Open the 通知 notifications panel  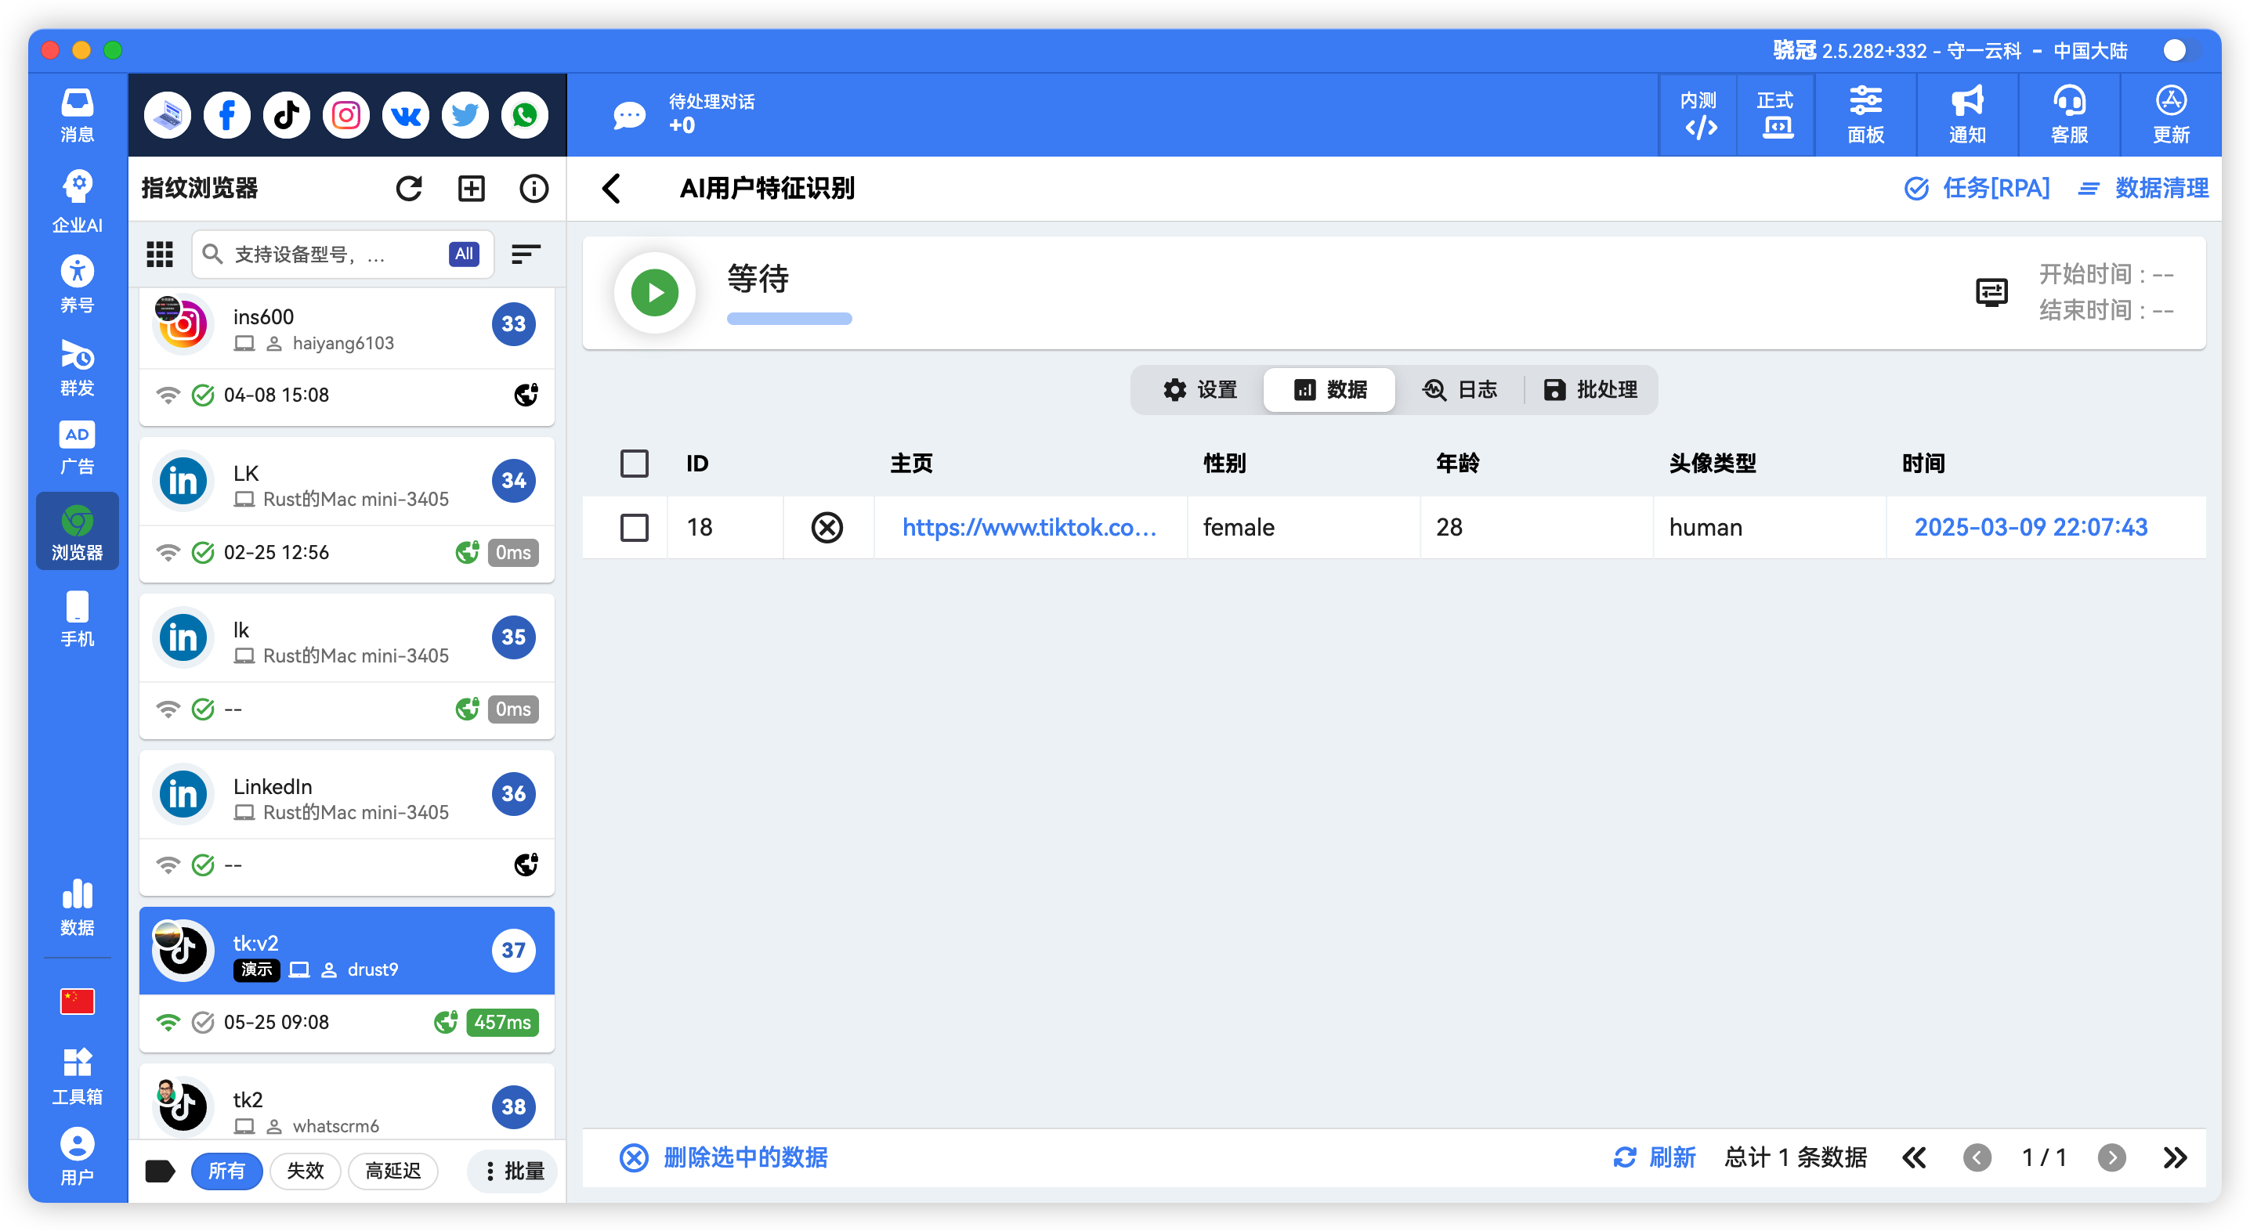1966,114
